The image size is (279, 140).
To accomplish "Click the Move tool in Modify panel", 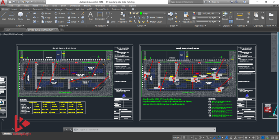I will 46,13.
